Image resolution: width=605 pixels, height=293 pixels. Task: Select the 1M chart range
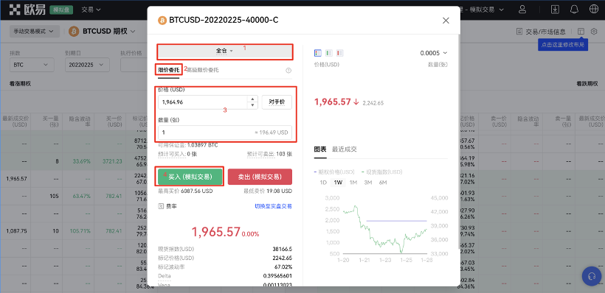[x=353, y=183]
